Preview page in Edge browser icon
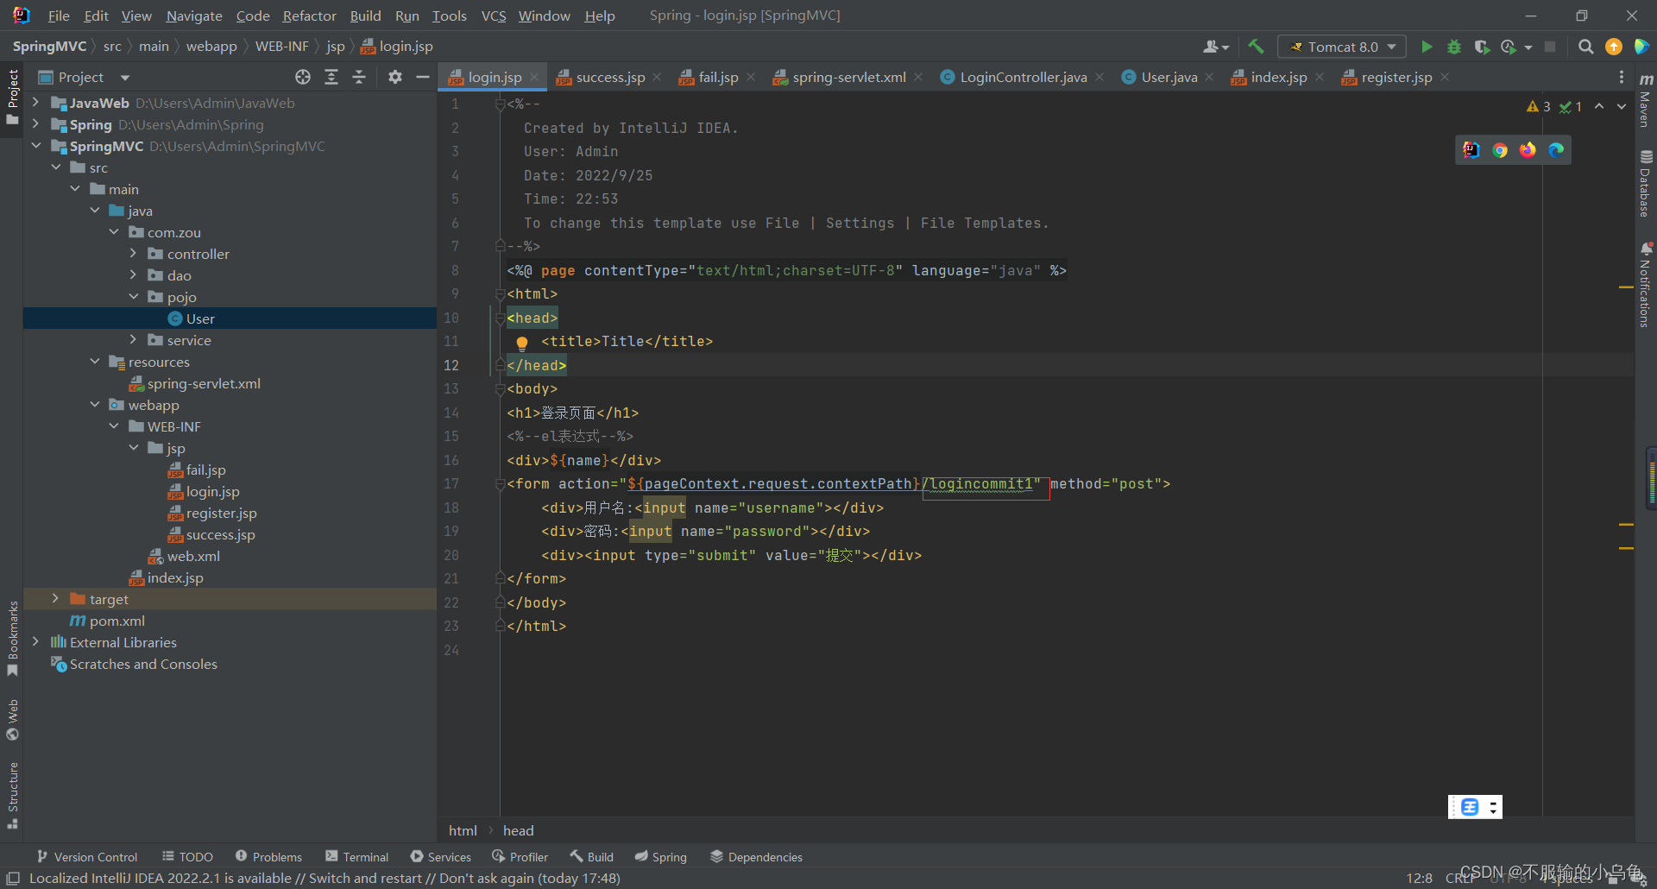 coord(1556,150)
